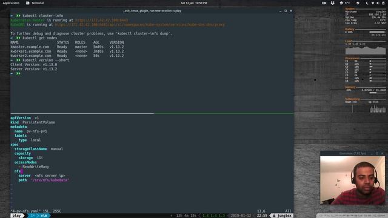Open the KubeDNS proxy URL link
Image resolution: width=388 pixels, height=218 pixels.
pos(140,25)
